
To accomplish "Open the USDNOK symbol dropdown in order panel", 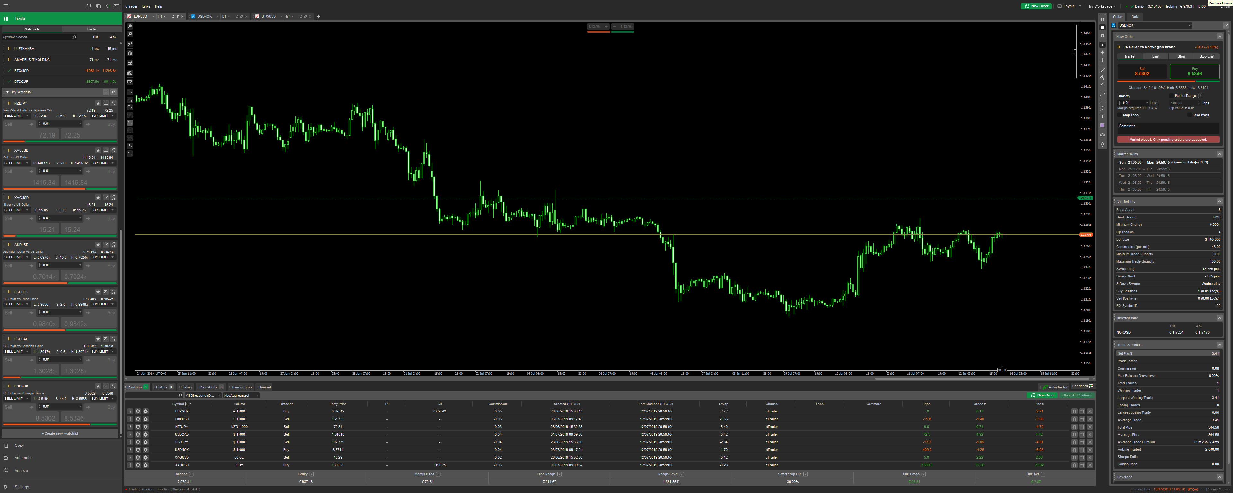I will tap(1155, 25).
